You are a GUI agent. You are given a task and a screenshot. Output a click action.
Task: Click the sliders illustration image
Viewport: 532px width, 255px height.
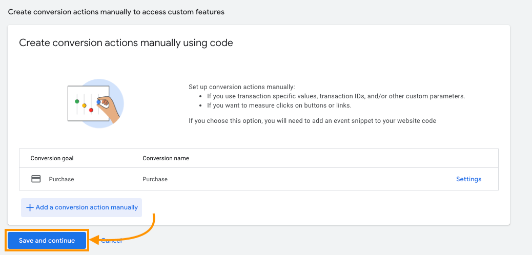[95, 103]
